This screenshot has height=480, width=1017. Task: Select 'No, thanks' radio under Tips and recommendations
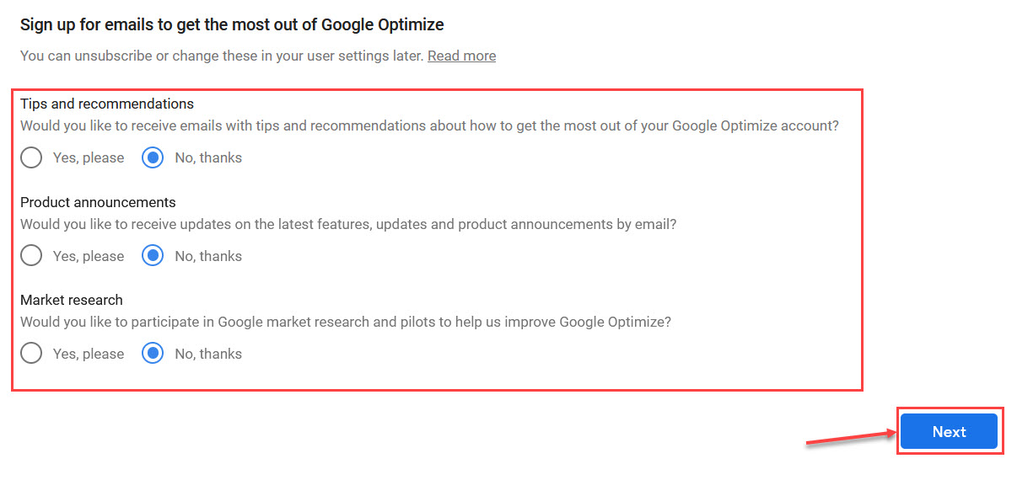pyautogui.click(x=153, y=157)
